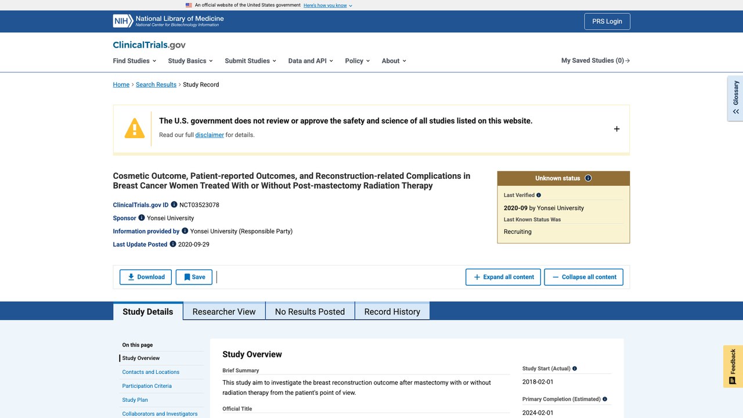Screen dimensions: 743x418
Task: Click the info icon next to Sponsor
Action: tap(142, 218)
